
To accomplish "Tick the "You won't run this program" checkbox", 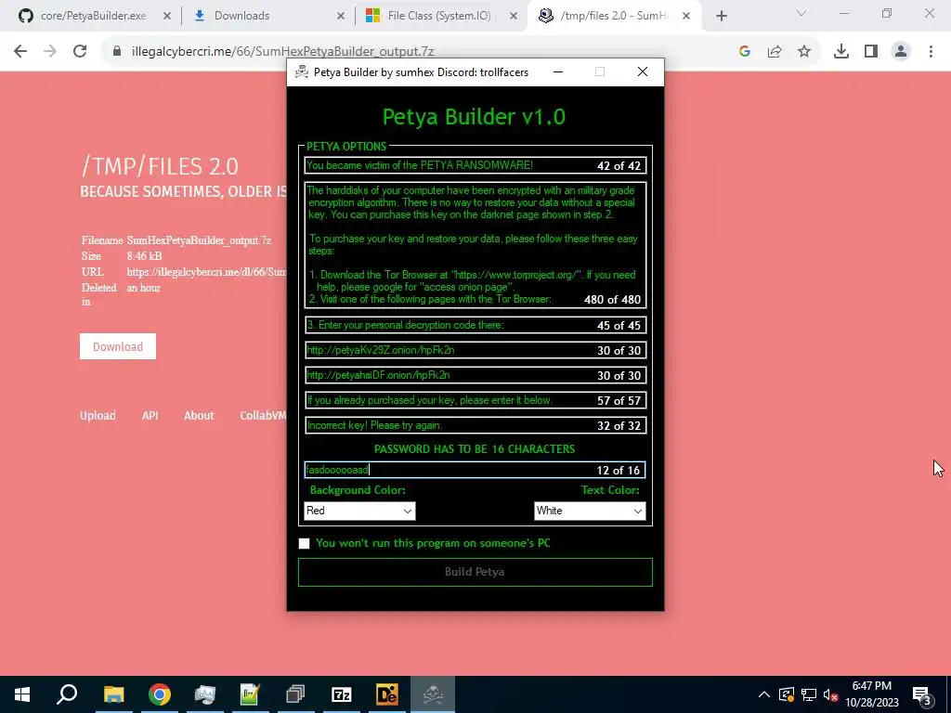I will [x=304, y=543].
